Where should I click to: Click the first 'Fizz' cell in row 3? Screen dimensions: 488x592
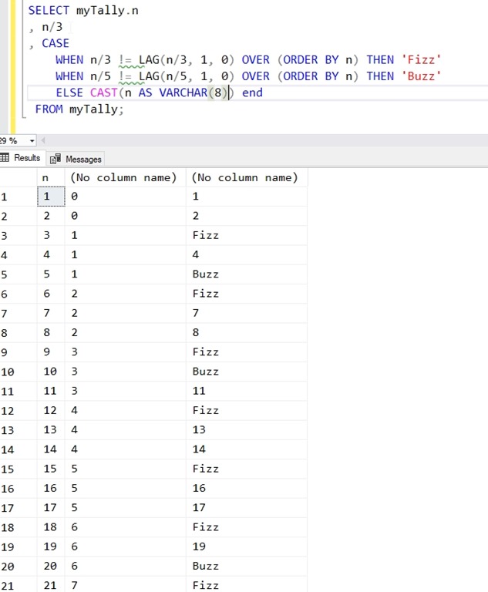coord(205,235)
